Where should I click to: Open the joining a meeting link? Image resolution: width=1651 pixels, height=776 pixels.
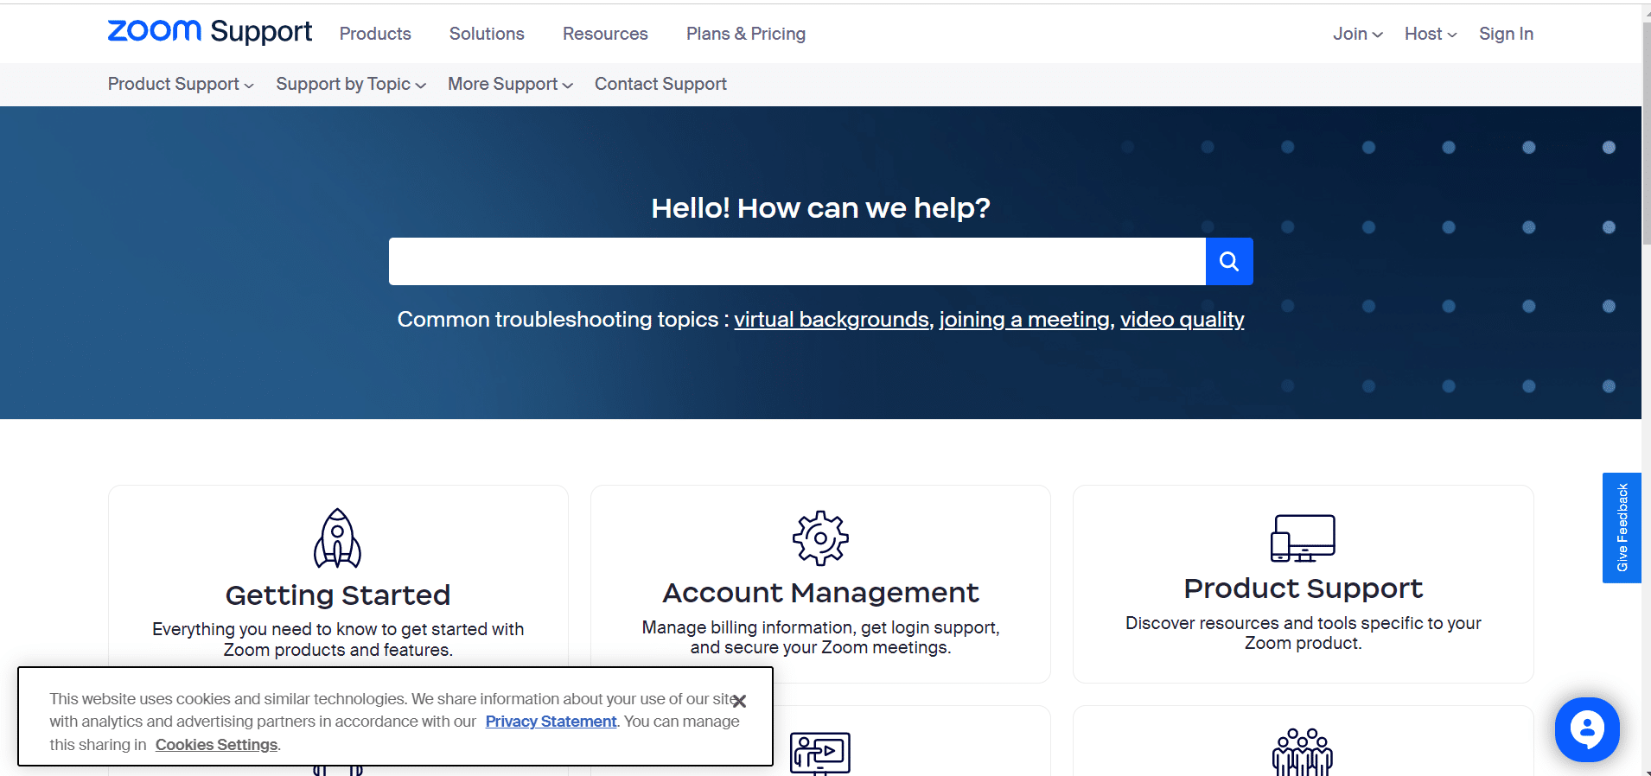pos(1024,320)
